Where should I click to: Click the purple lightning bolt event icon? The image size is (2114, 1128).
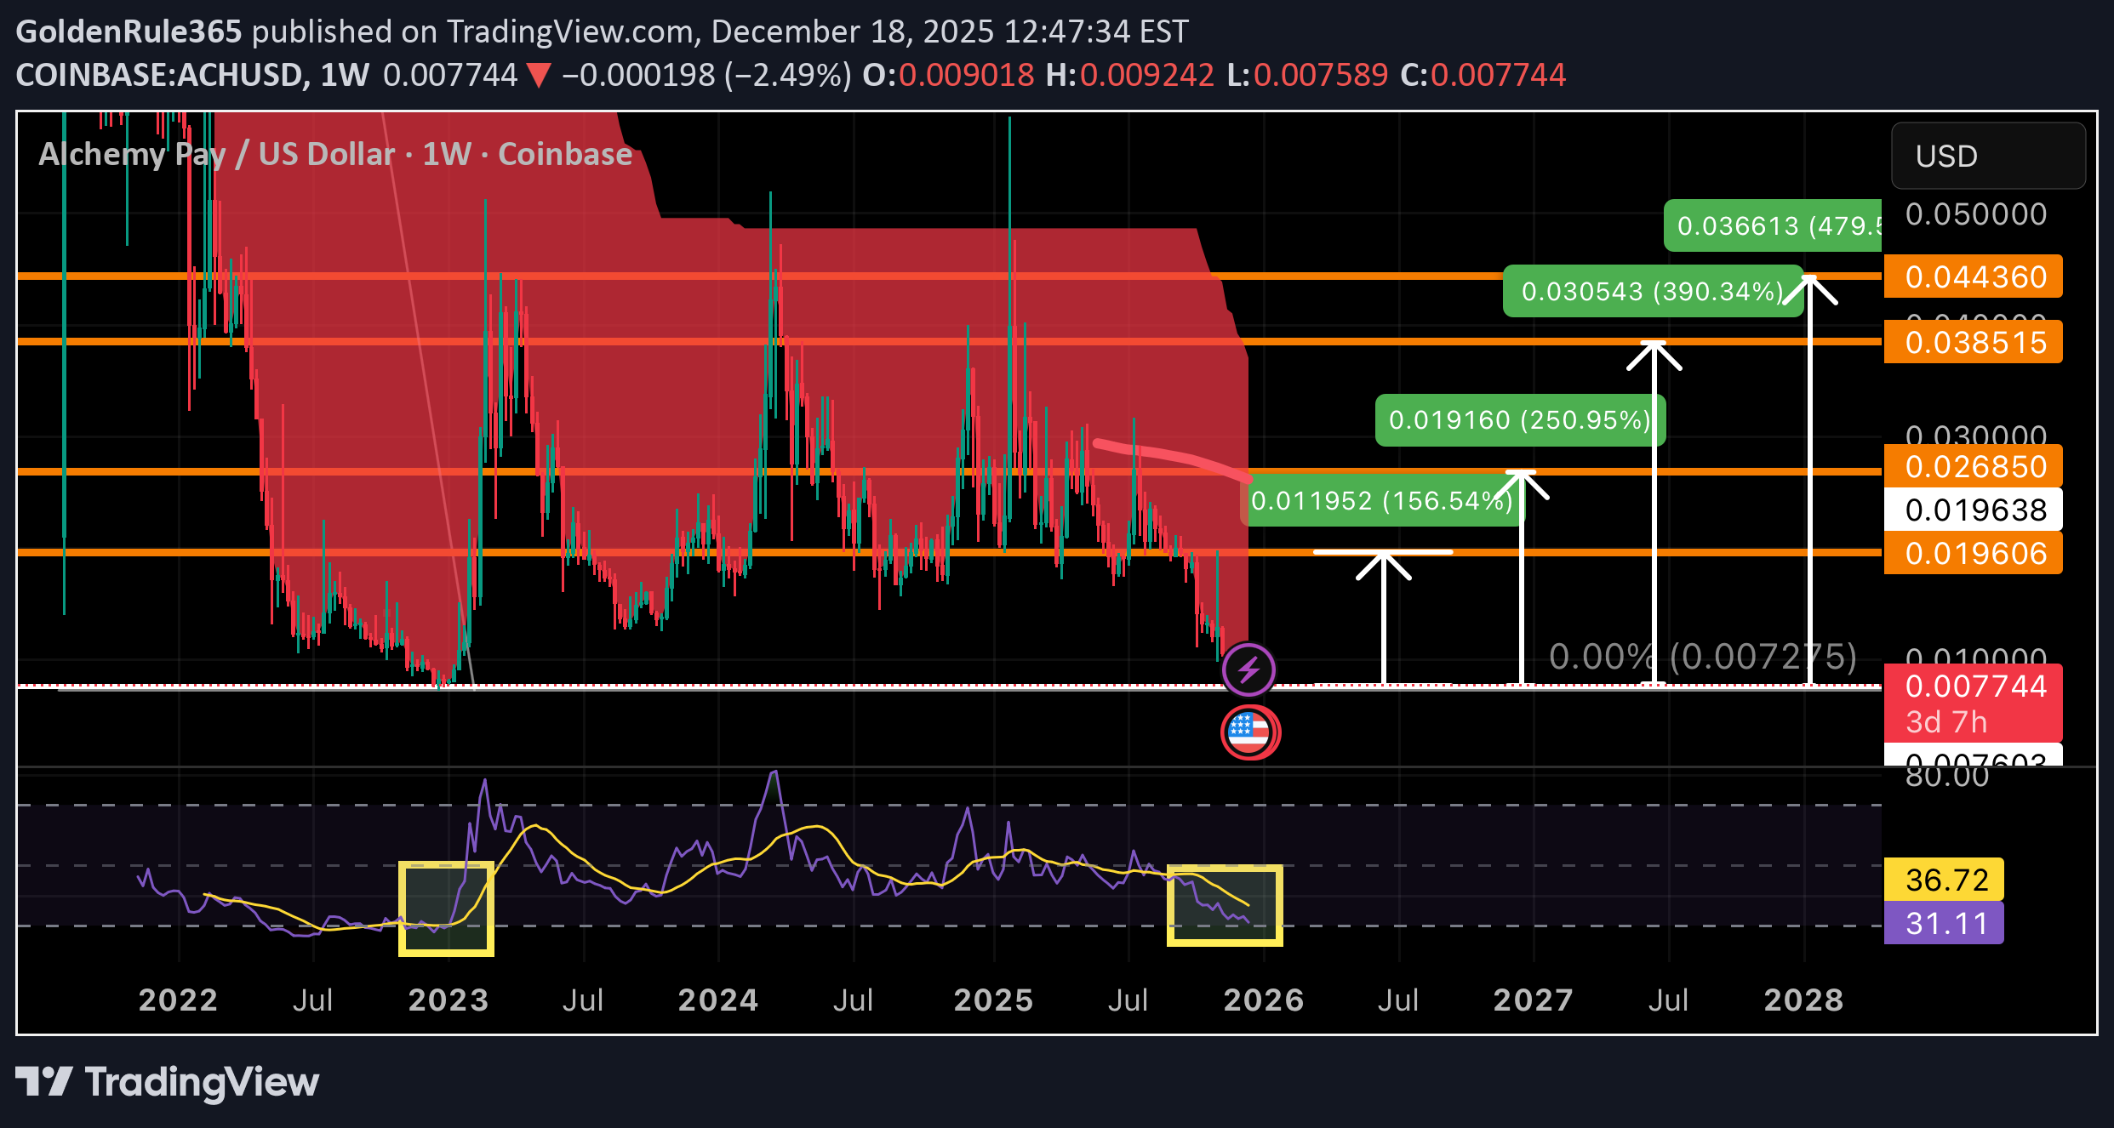point(1248,669)
